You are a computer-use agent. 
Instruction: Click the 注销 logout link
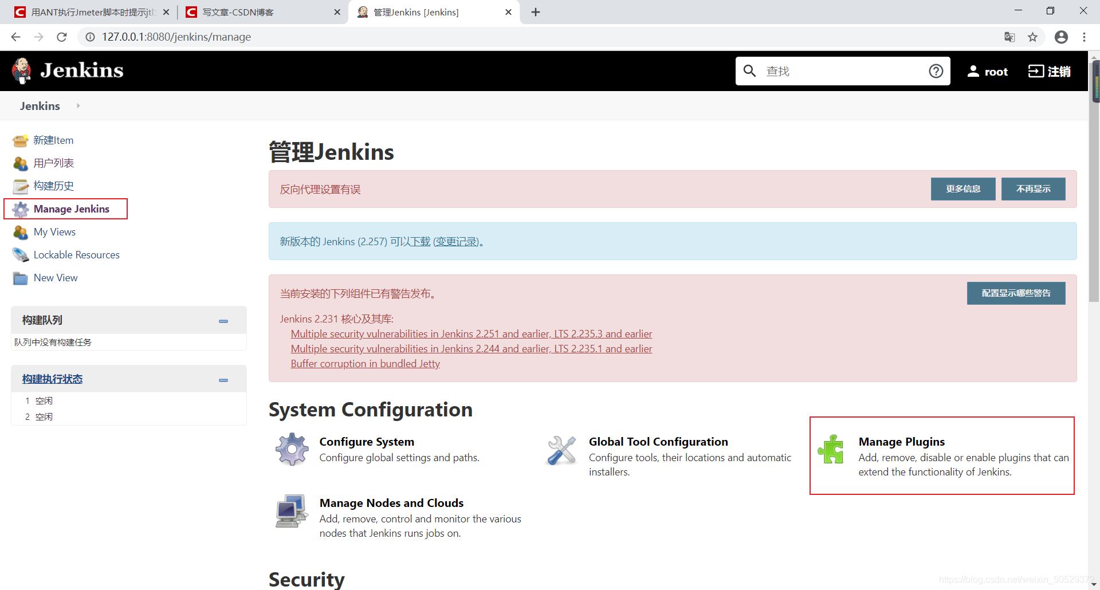1050,71
